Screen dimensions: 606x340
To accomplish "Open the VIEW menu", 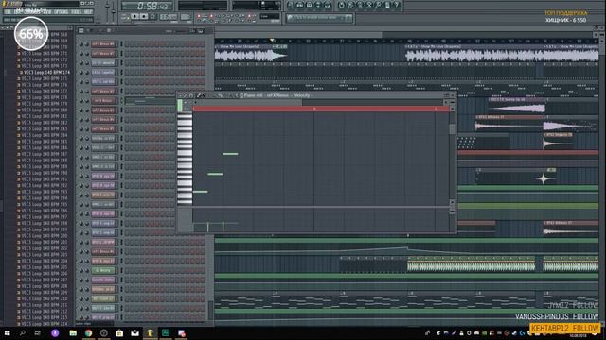I will 47,12.
